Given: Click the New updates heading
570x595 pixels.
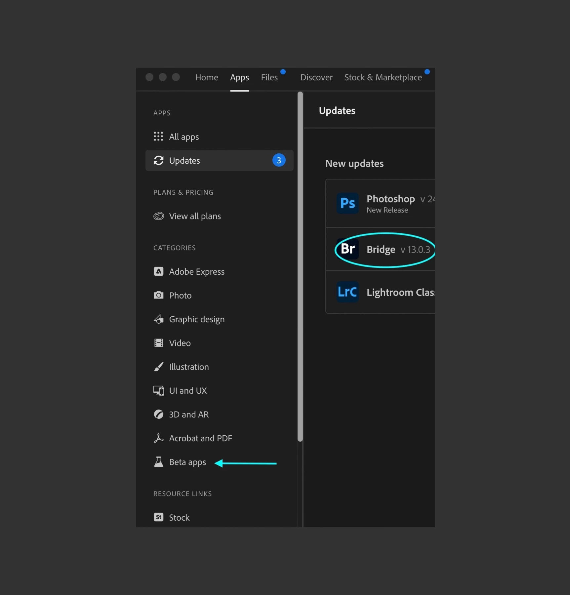Looking at the screenshot, I should click(x=354, y=164).
